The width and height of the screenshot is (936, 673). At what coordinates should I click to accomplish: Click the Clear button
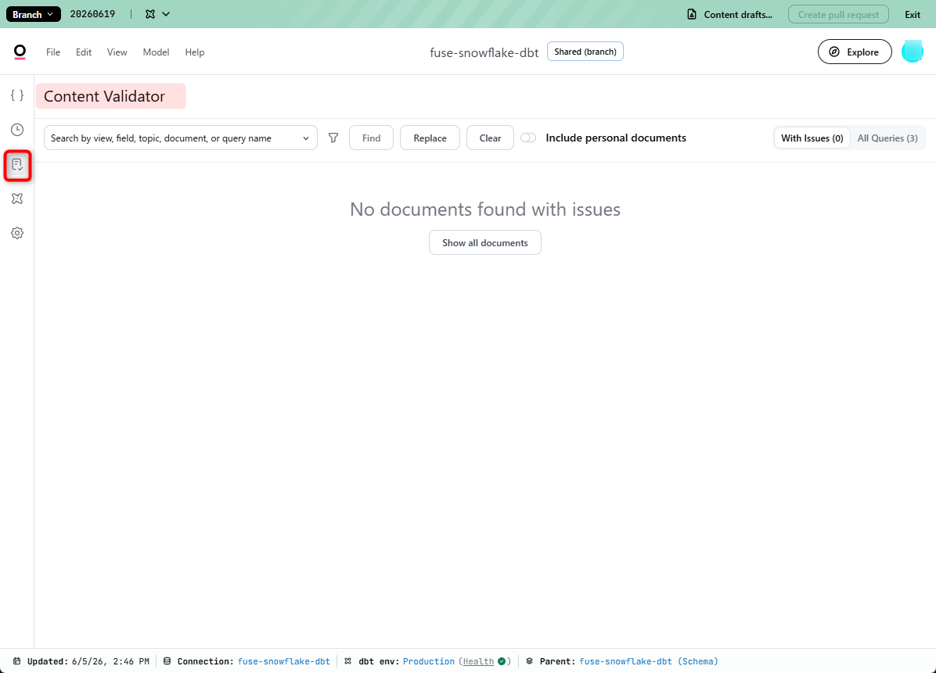[490, 138]
